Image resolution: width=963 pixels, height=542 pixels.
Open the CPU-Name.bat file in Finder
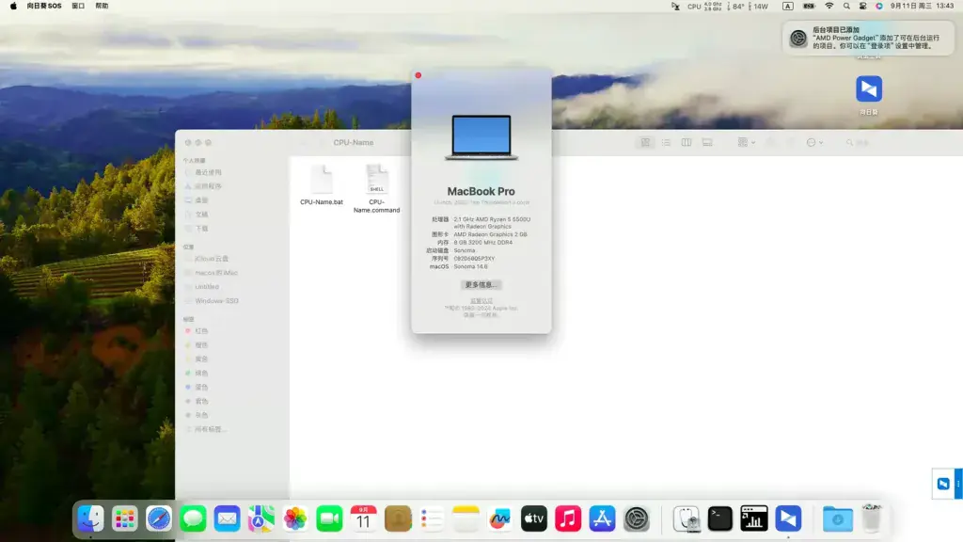tap(322, 185)
